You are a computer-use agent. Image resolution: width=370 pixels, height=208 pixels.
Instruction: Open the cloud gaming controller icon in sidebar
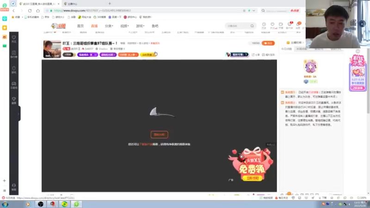pyautogui.click(x=14, y=85)
